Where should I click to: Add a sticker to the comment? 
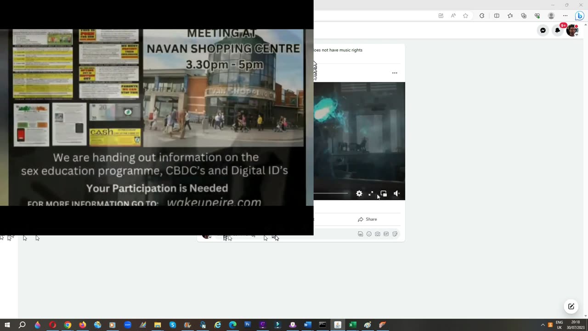coord(395,234)
